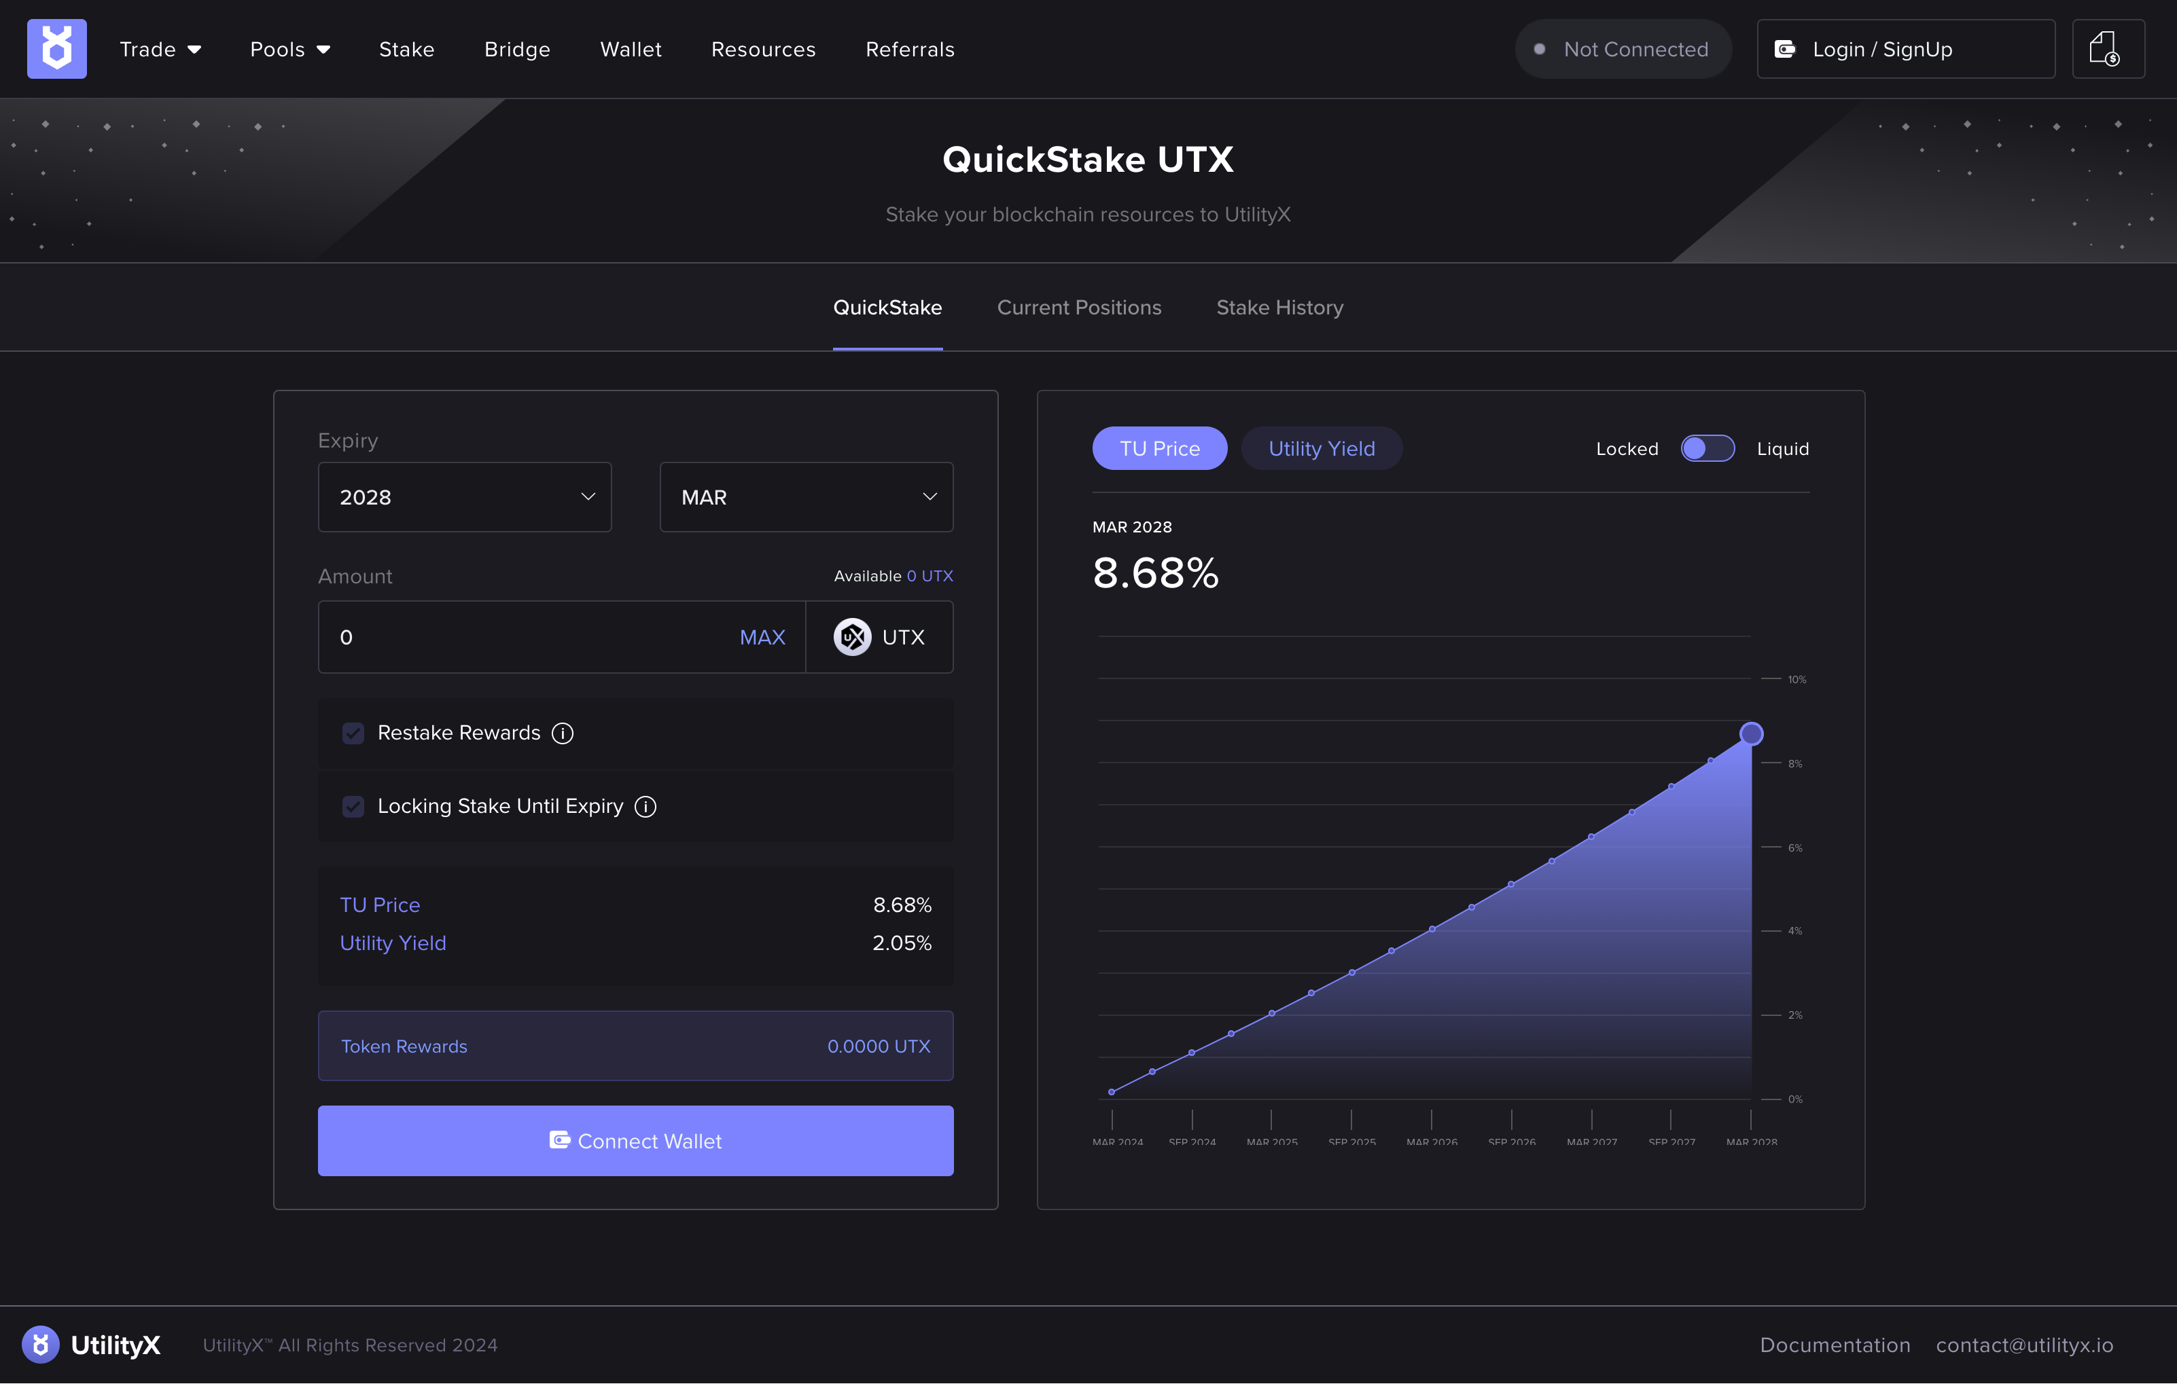This screenshot has height=1384, width=2177.
Task: Click the UTX token icon
Action: point(851,637)
